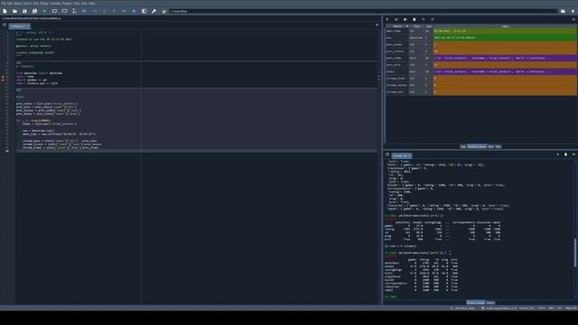The width and height of the screenshot is (578, 325).
Task: Click the IPython console vertical scrollbar
Action: click(x=574, y=253)
